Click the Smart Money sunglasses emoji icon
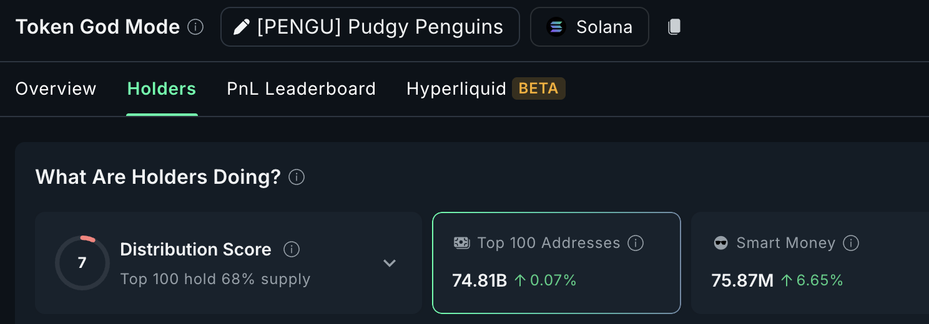 tap(721, 243)
